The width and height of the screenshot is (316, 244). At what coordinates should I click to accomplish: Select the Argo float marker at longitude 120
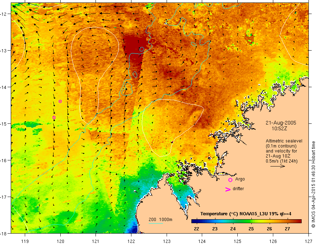[x=60, y=101]
